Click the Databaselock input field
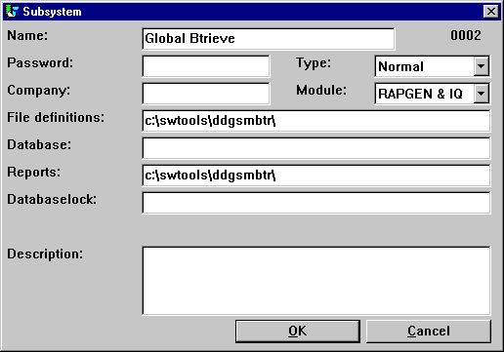 click(x=316, y=203)
